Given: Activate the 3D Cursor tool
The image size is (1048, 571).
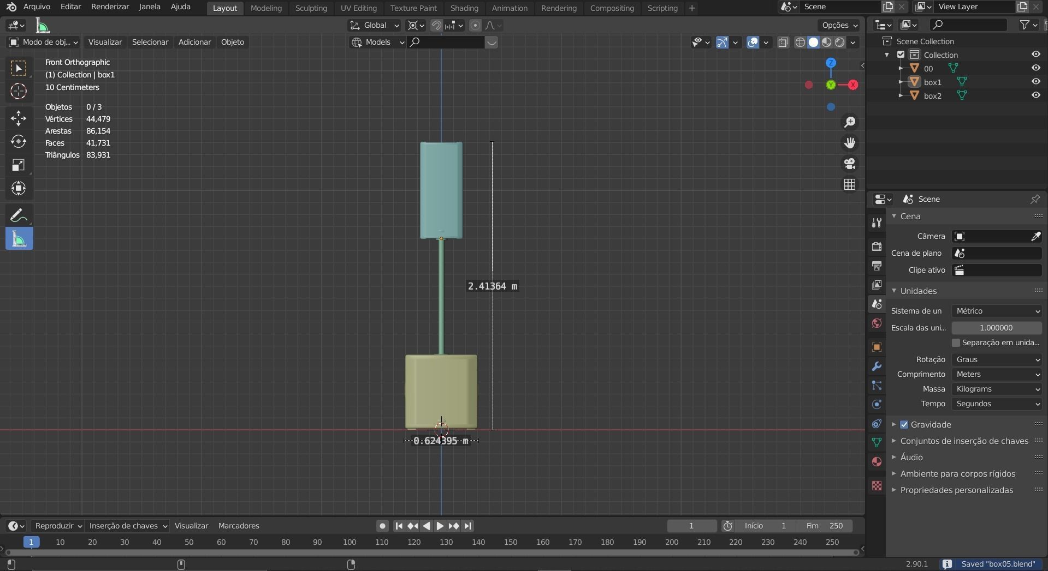Looking at the screenshot, I should point(19,91).
